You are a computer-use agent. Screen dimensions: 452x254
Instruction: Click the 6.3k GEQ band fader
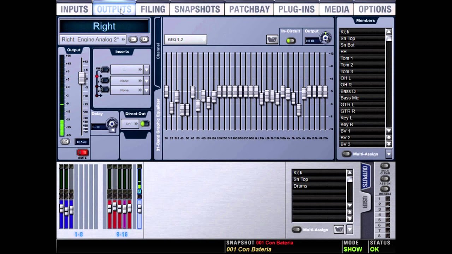coord(298,109)
